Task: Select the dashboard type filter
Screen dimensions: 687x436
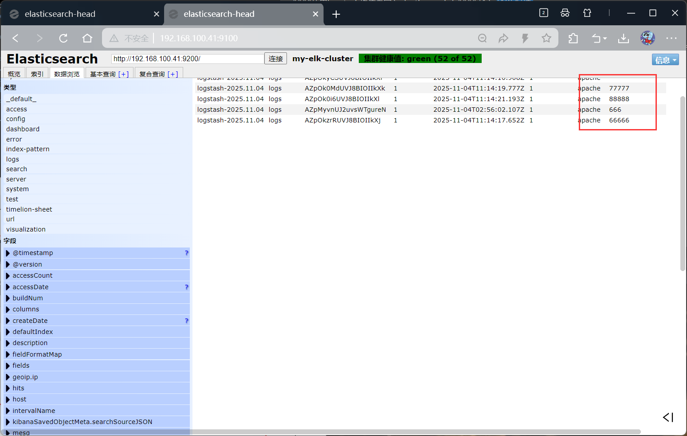Action: (x=97, y=129)
